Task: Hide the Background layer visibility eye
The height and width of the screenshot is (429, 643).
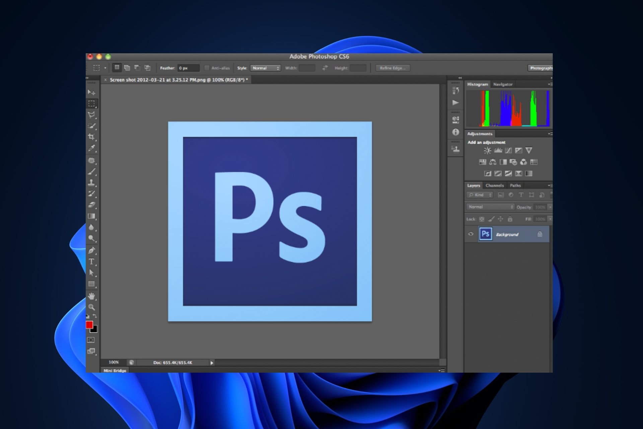Action: click(x=471, y=234)
